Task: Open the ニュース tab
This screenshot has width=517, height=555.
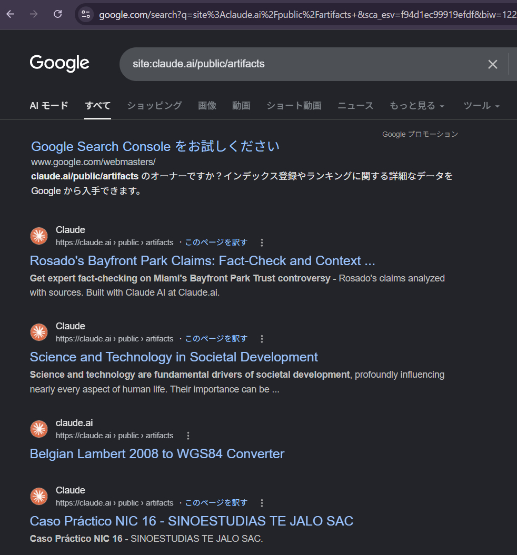Action: [355, 106]
